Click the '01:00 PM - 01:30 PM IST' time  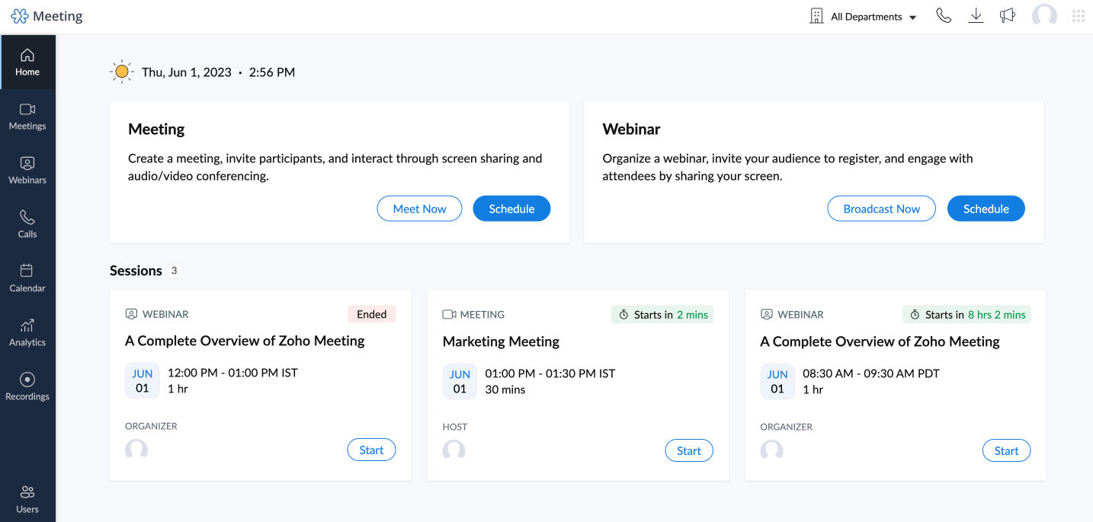tap(550, 373)
